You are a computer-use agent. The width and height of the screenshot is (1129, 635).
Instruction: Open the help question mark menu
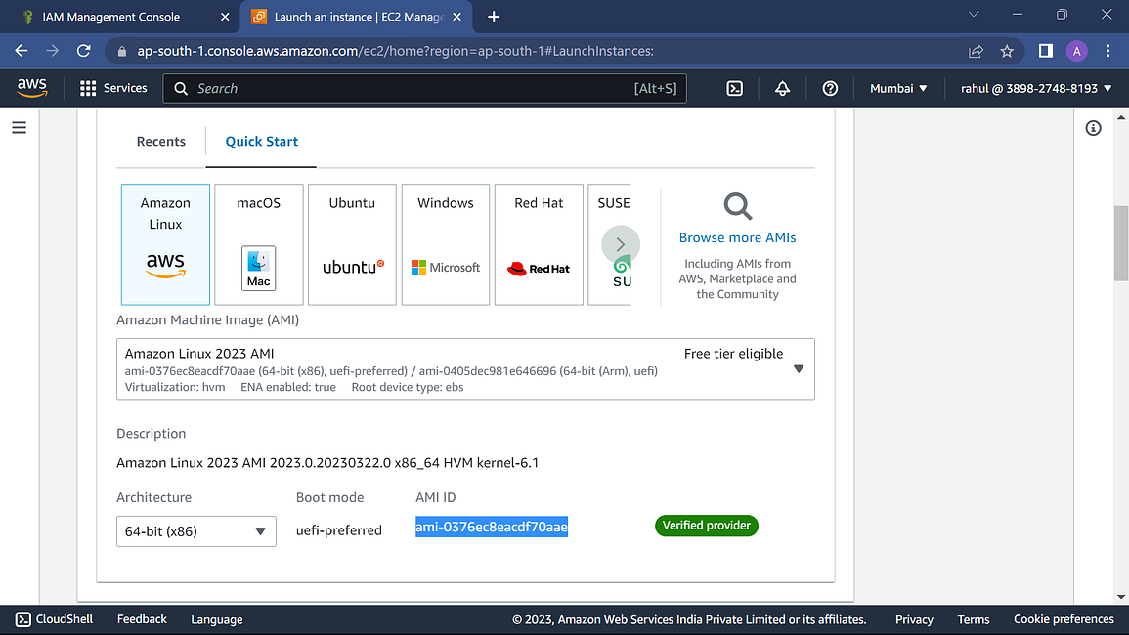pos(830,89)
